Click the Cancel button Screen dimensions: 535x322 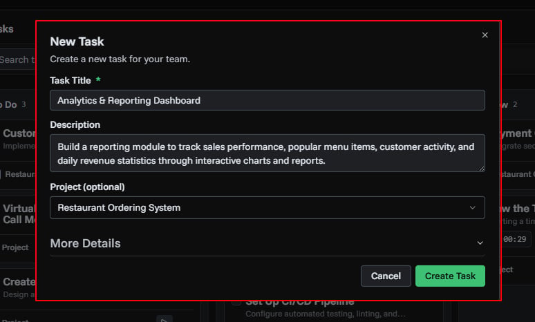tap(386, 276)
